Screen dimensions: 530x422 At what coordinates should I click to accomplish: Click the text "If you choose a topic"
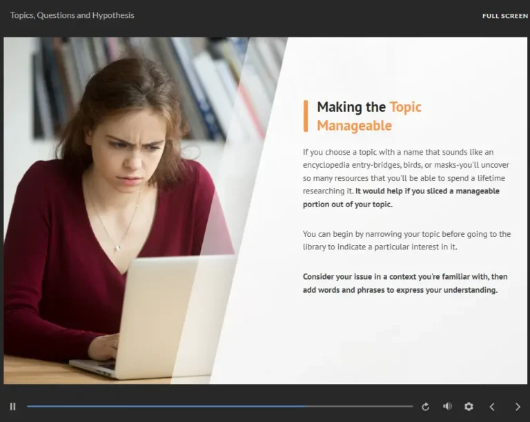click(338, 152)
